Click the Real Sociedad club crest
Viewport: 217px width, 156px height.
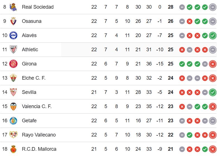(13, 7)
